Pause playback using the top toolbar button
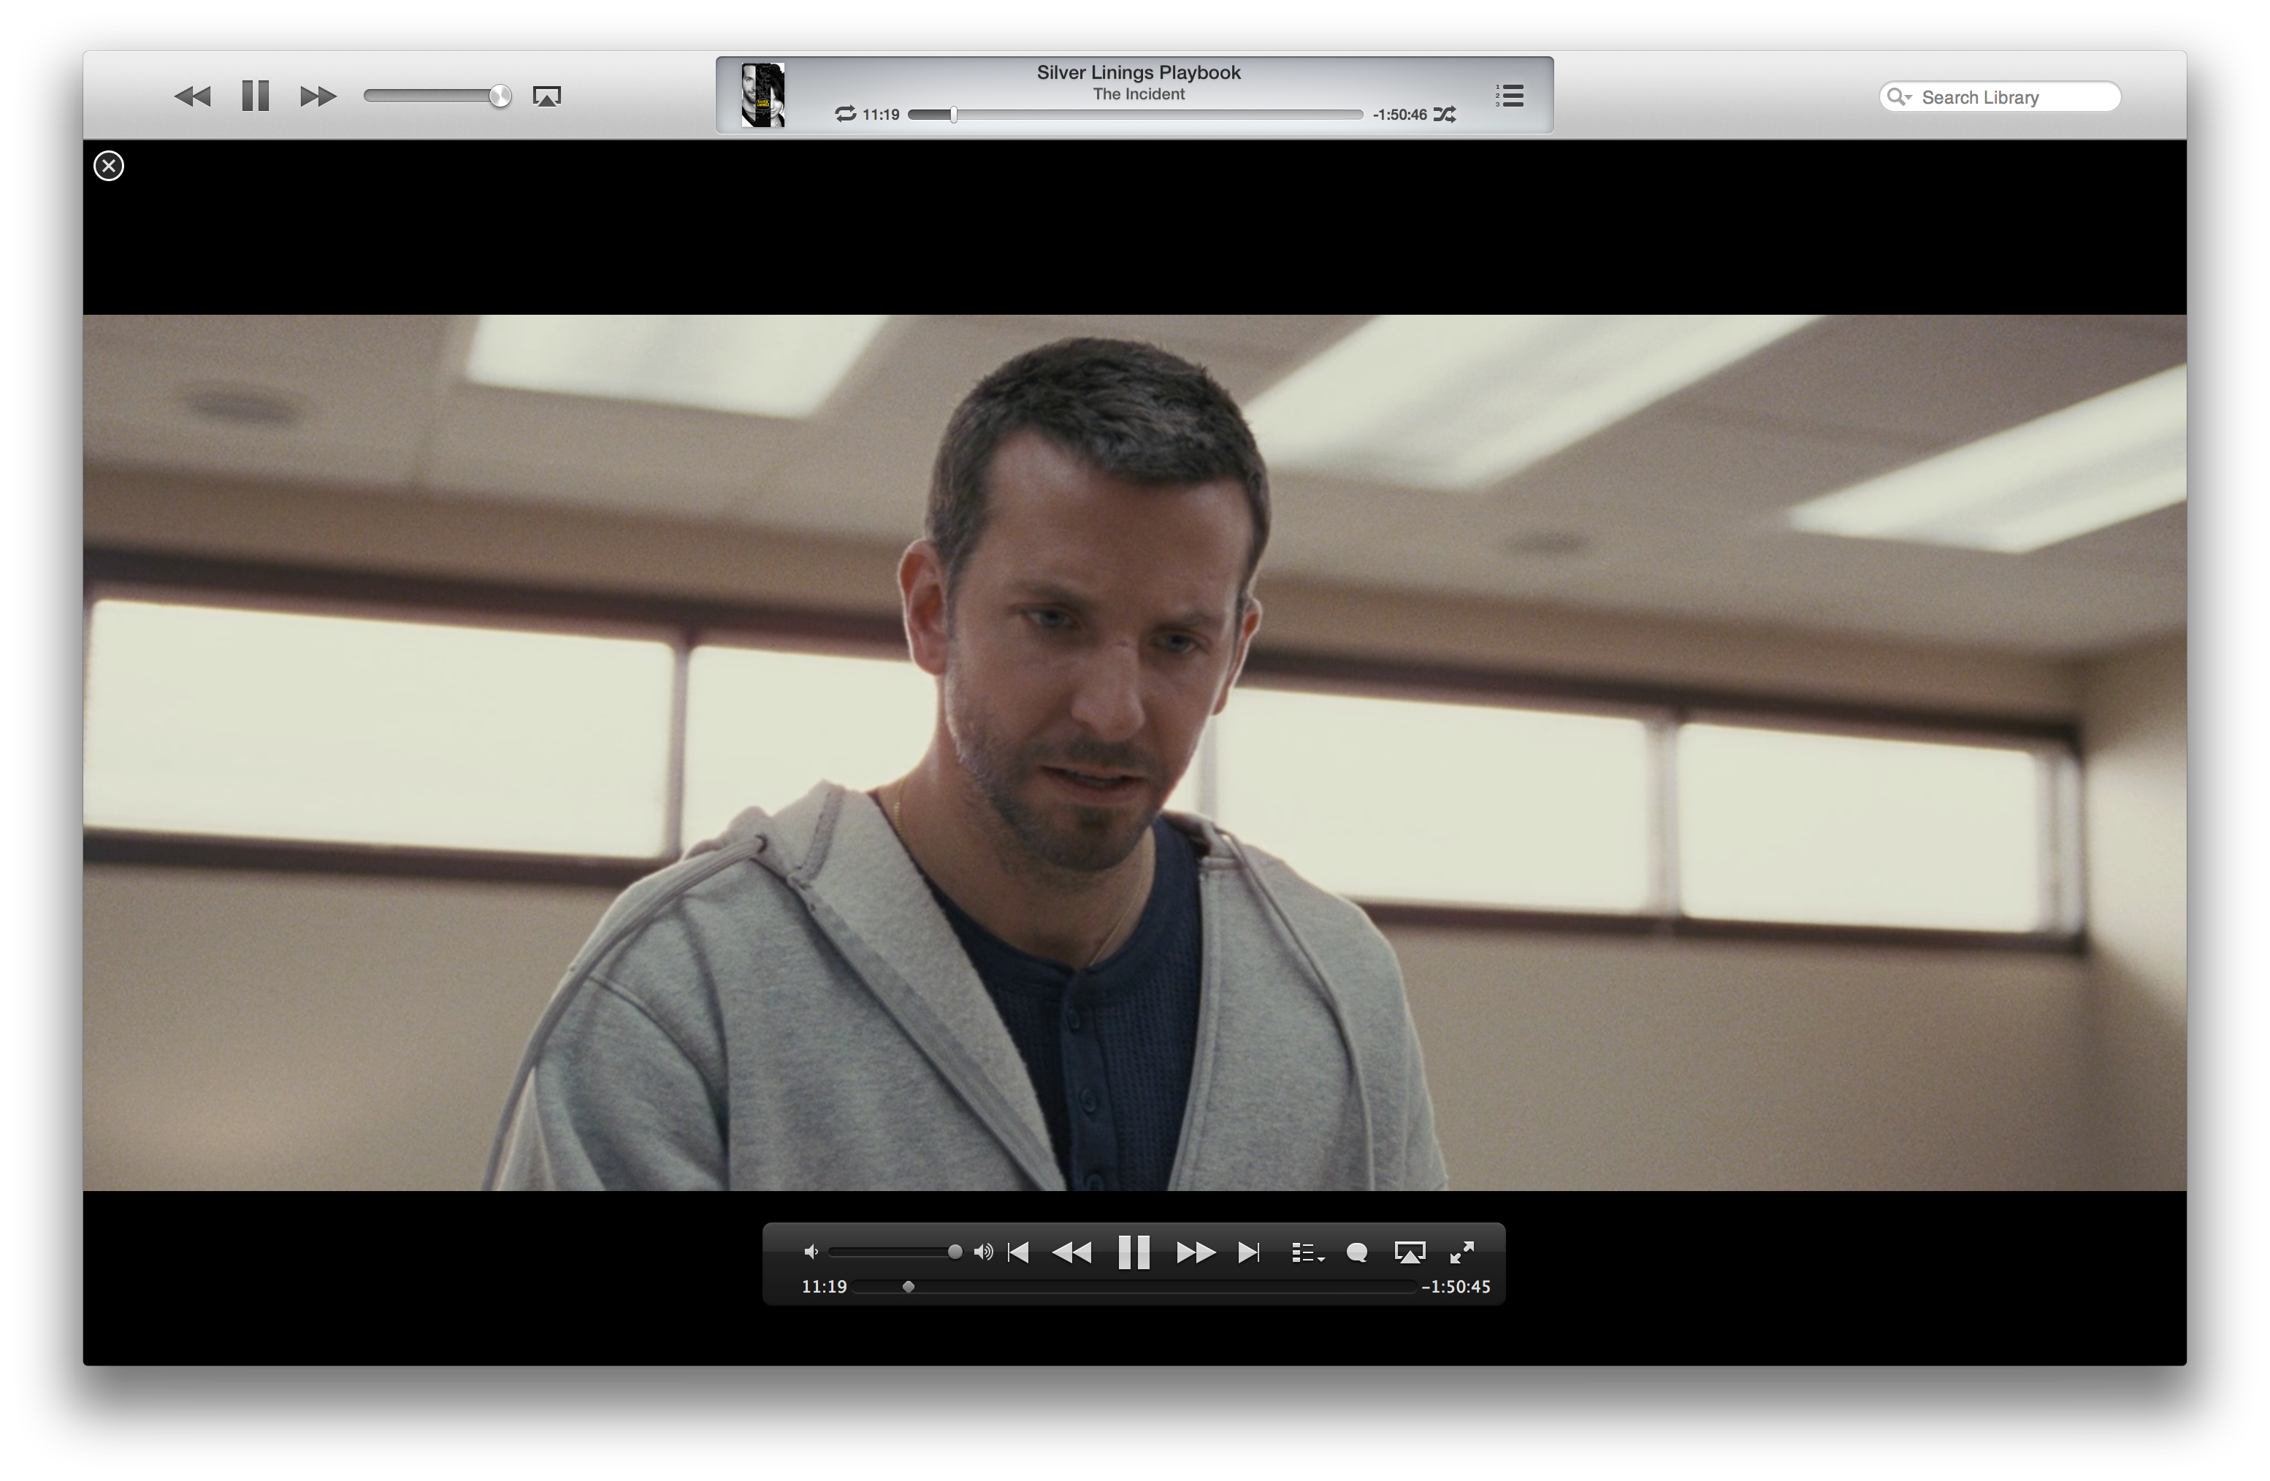The image size is (2270, 1481). click(256, 96)
